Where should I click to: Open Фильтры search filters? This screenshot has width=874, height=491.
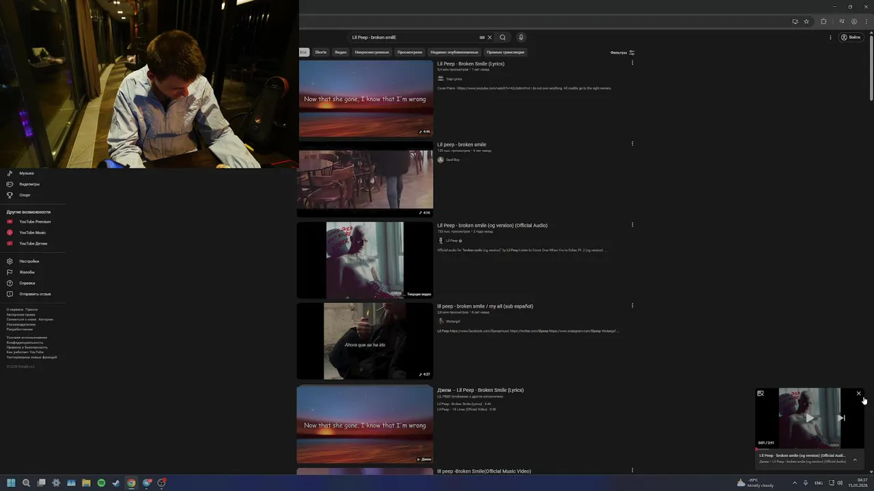622,53
